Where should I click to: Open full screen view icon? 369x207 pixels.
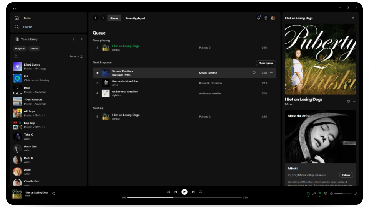coord(356,194)
